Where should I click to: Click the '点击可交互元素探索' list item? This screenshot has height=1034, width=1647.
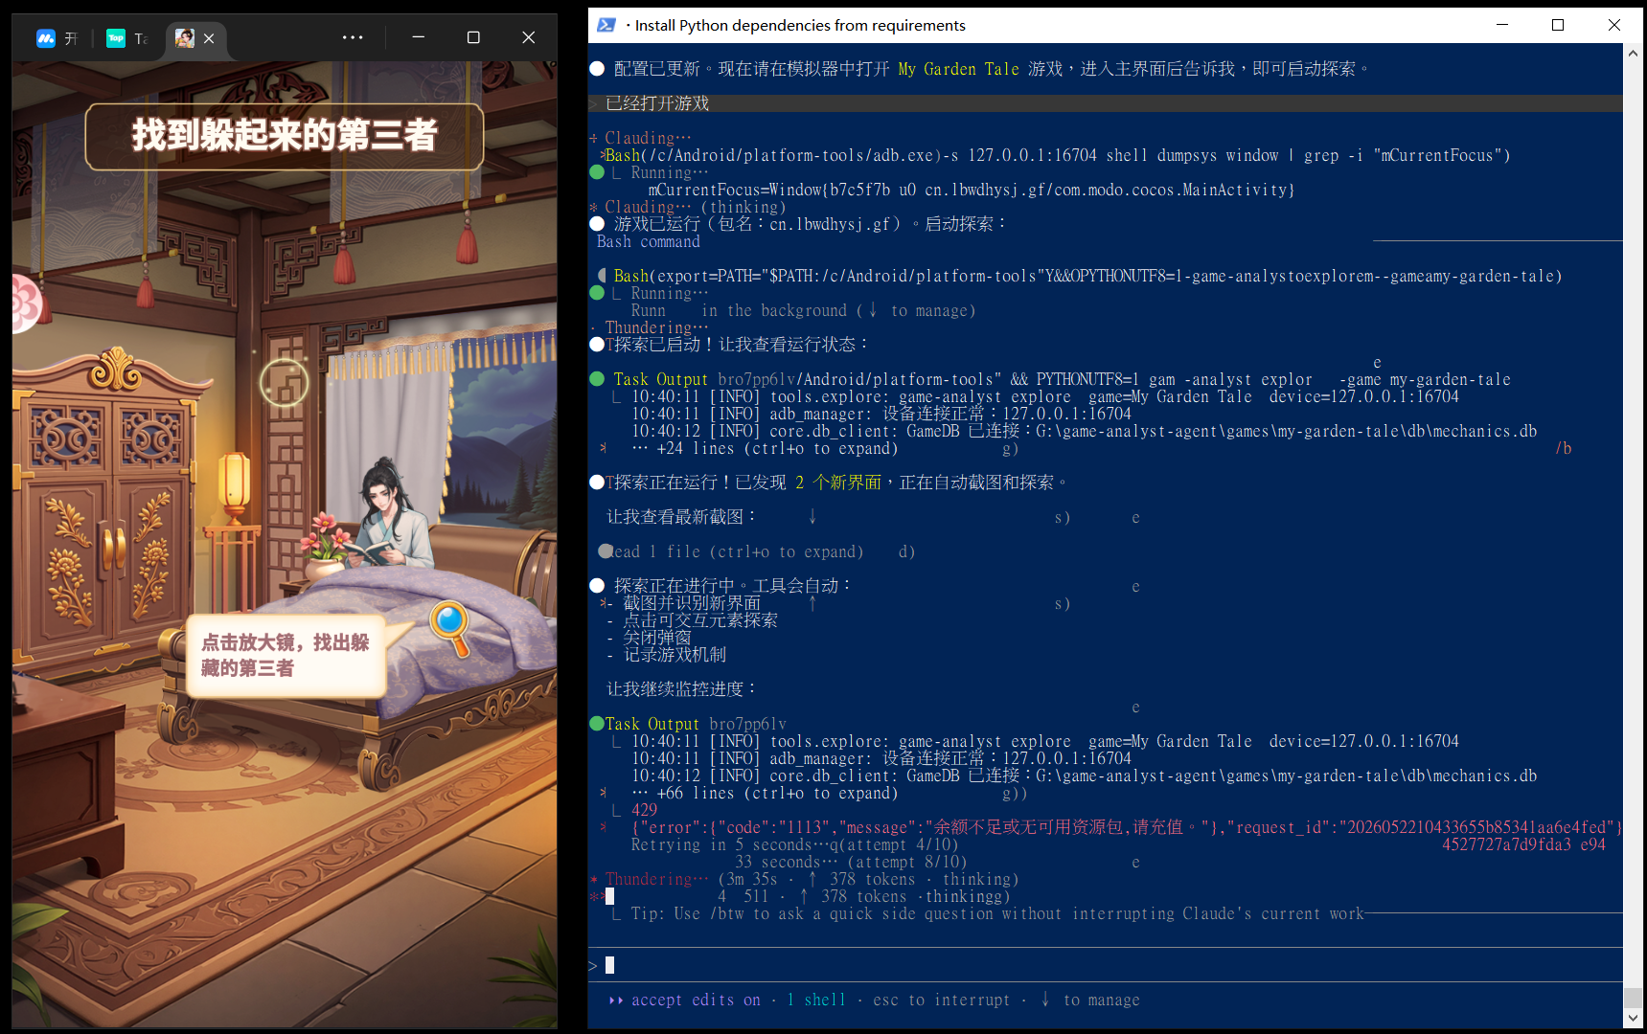click(x=700, y=620)
